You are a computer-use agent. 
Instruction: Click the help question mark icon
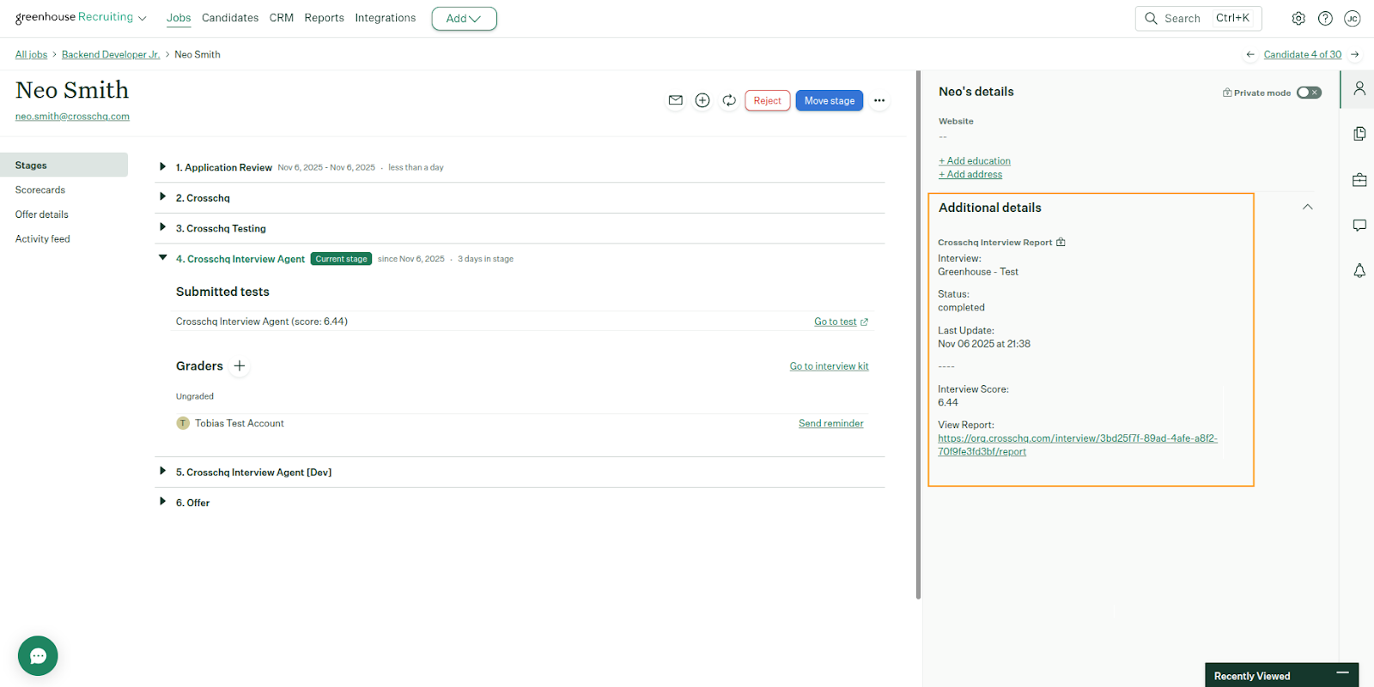coord(1325,18)
